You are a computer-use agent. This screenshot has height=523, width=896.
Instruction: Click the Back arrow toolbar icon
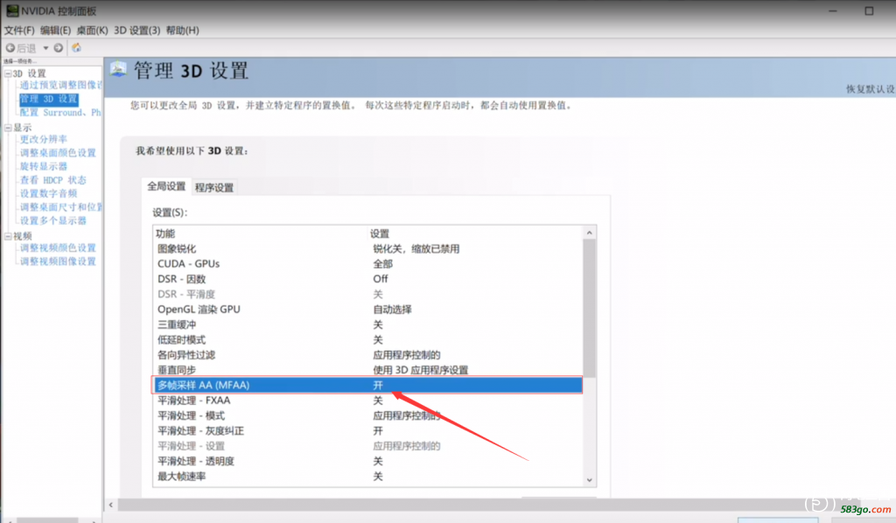[10, 48]
